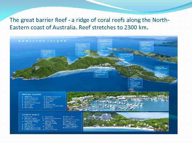Click the "CATSEYE BEACH" legend heading
This screenshot has height=144, width=192.
[x=31, y=115]
